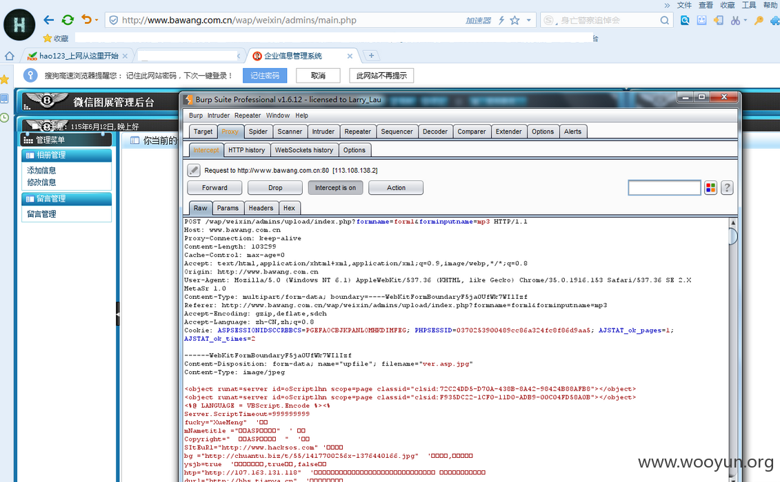Expand the hidden menu chevron

667,5
